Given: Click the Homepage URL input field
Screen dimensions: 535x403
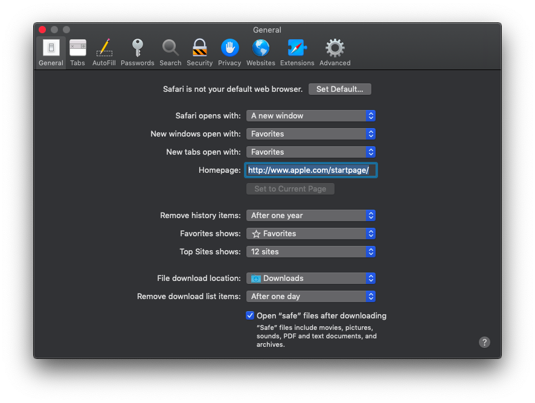Looking at the screenshot, I should [x=311, y=170].
